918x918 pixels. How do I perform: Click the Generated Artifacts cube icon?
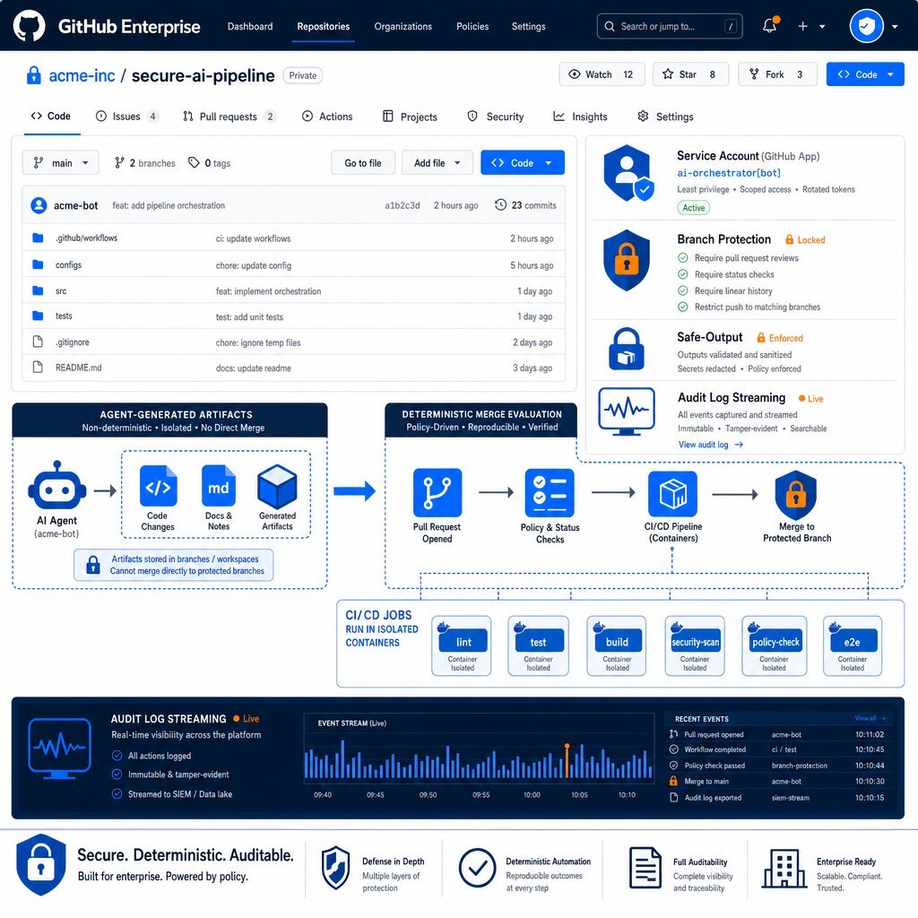tap(277, 487)
